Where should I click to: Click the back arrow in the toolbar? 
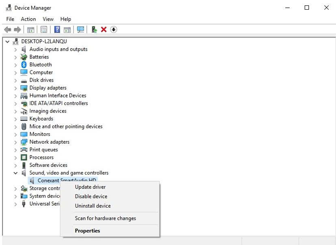[x=7, y=30]
